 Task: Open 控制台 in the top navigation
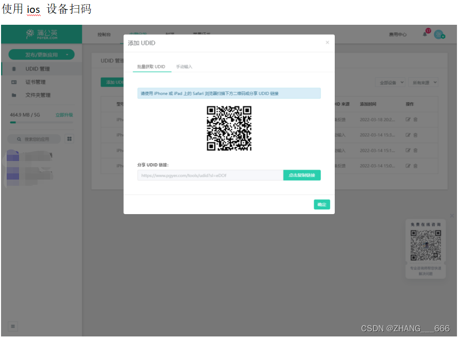[104, 35]
